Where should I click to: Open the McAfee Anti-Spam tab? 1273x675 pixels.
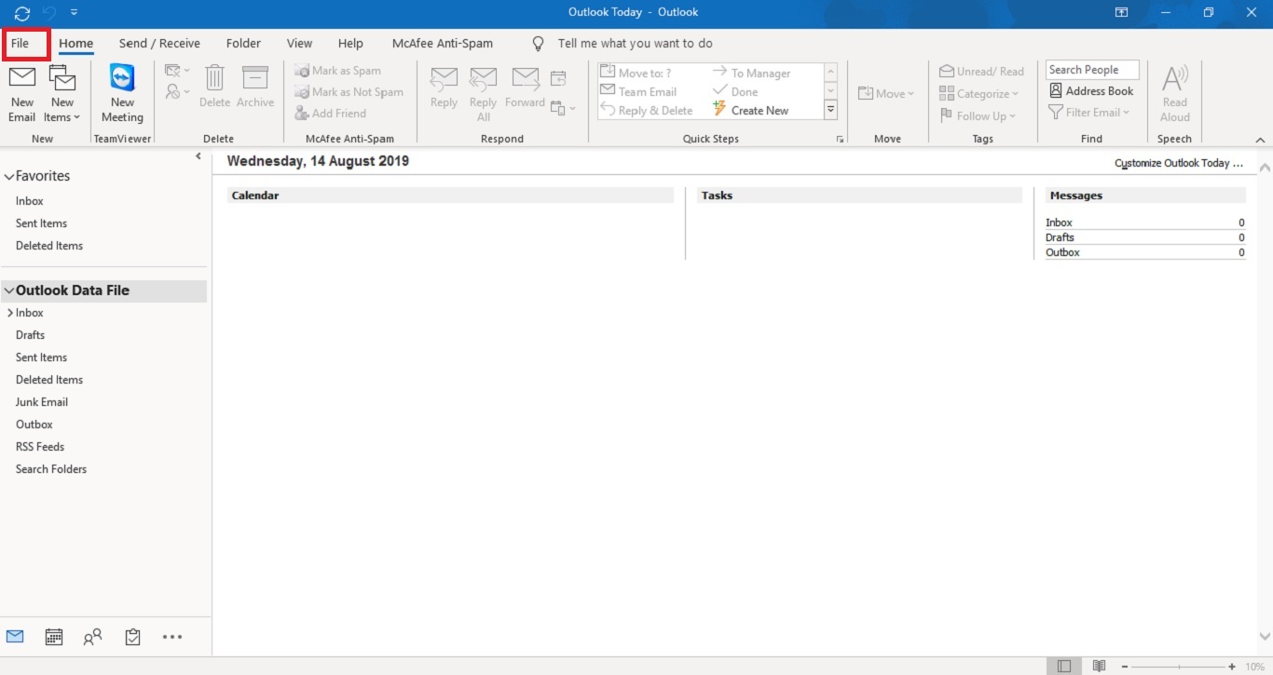pos(443,44)
